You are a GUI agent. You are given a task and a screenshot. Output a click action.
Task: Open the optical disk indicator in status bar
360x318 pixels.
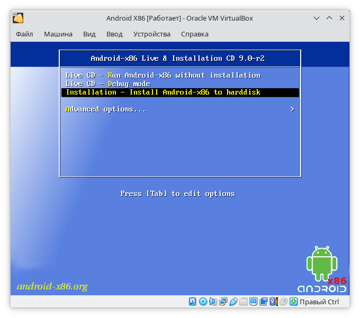coord(203,302)
